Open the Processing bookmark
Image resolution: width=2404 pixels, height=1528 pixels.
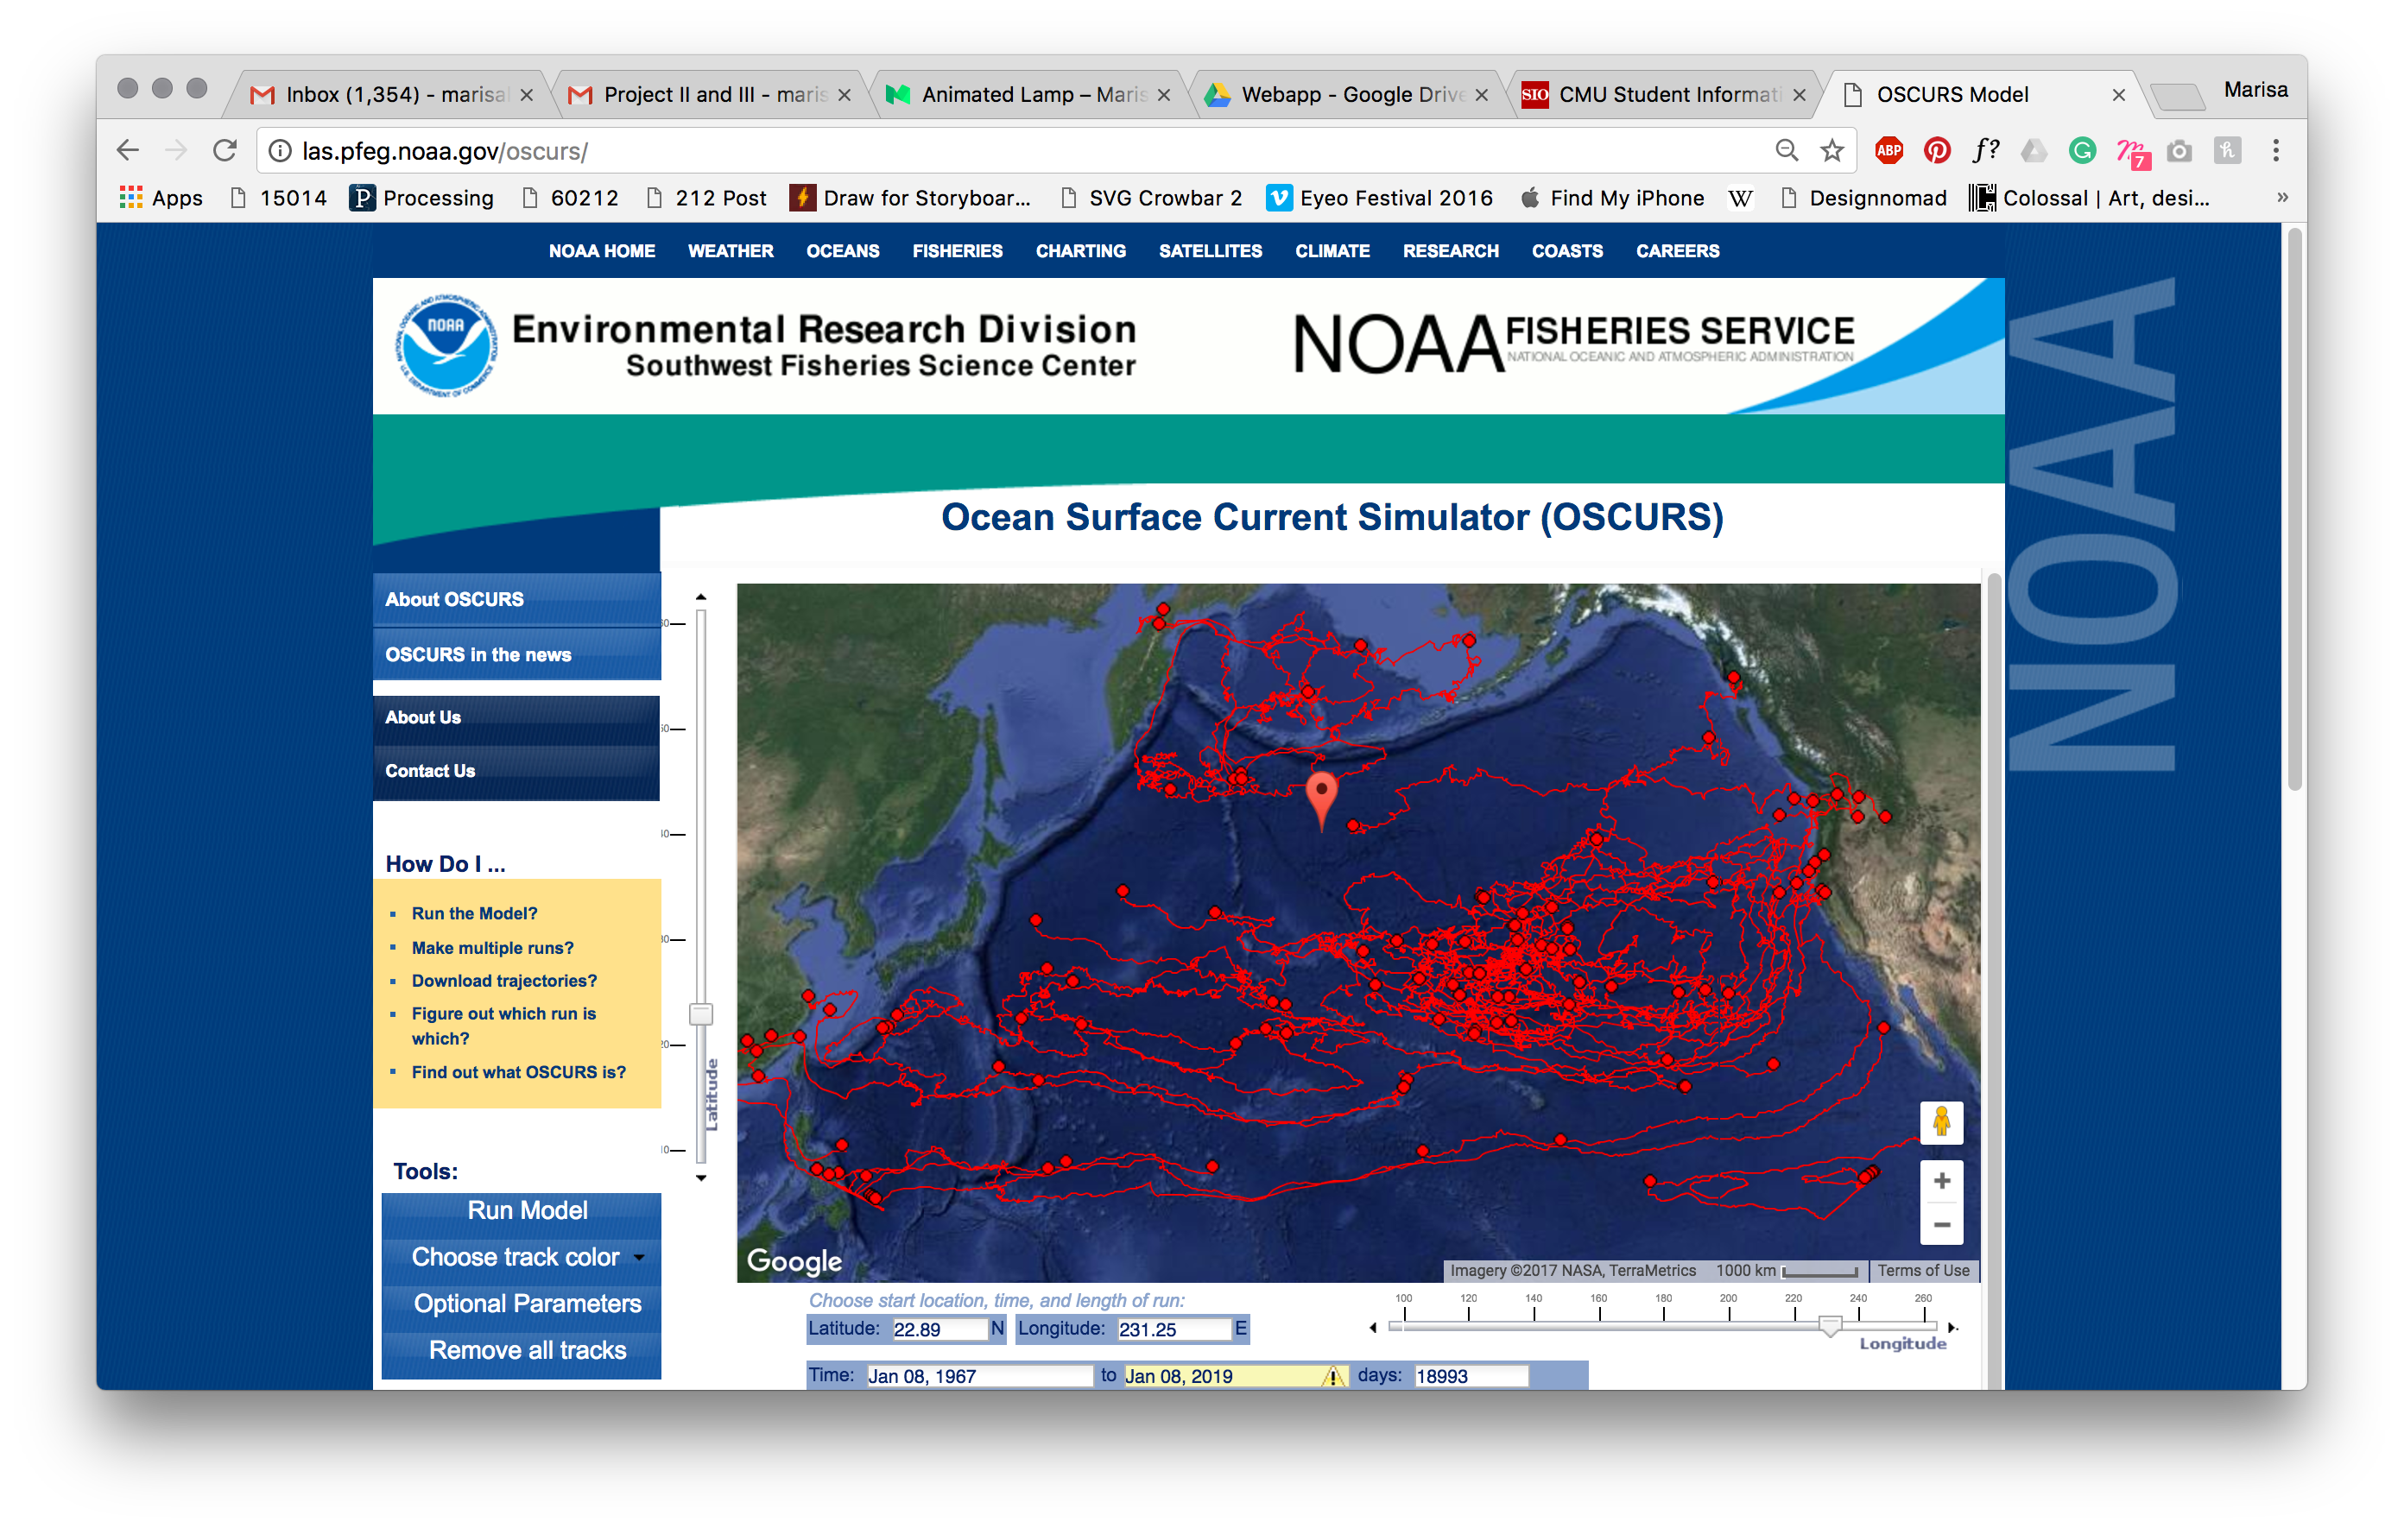pyautogui.click(x=421, y=198)
